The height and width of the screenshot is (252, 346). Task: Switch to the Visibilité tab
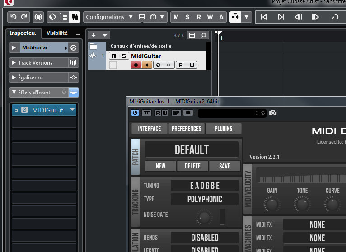pos(57,33)
